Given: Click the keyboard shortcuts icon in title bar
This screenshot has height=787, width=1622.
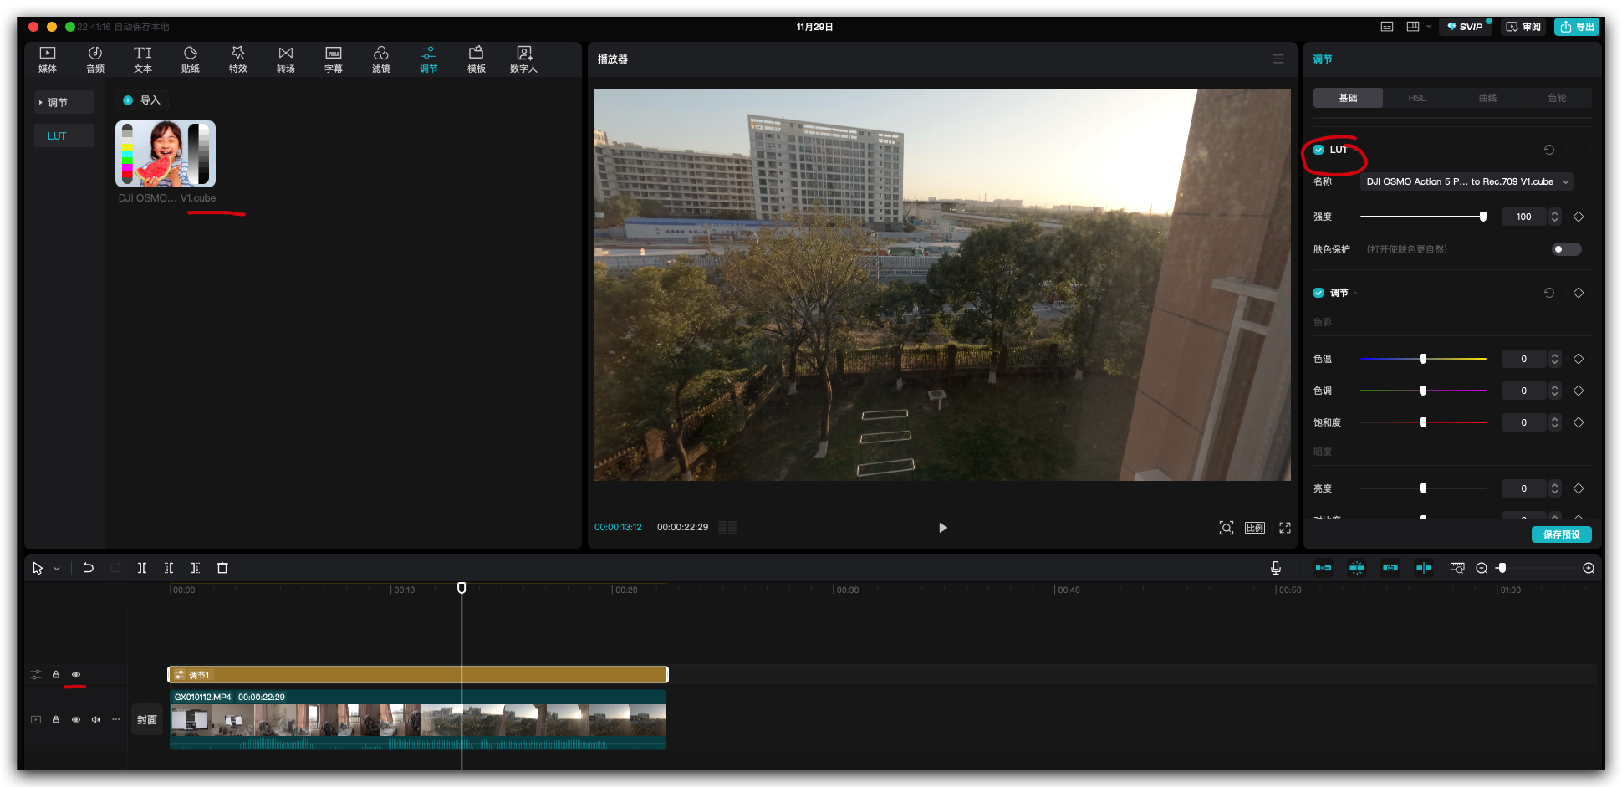Looking at the screenshot, I should (x=1387, y=27).
